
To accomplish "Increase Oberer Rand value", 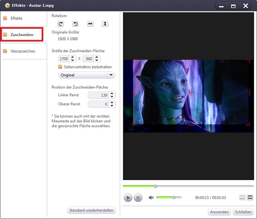I will click(112, 103).
